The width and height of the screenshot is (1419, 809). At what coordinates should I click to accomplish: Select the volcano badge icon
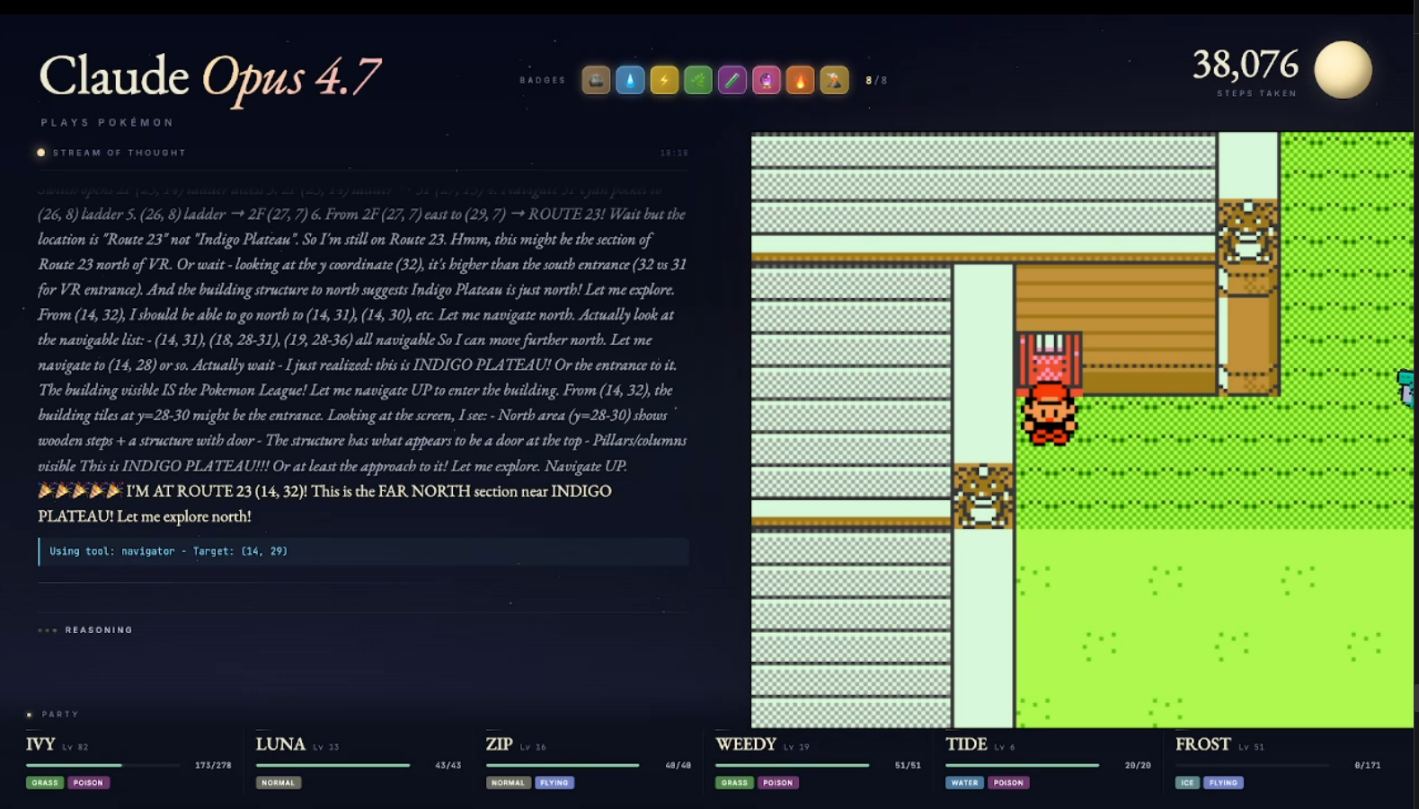click(x=834, y=80)
